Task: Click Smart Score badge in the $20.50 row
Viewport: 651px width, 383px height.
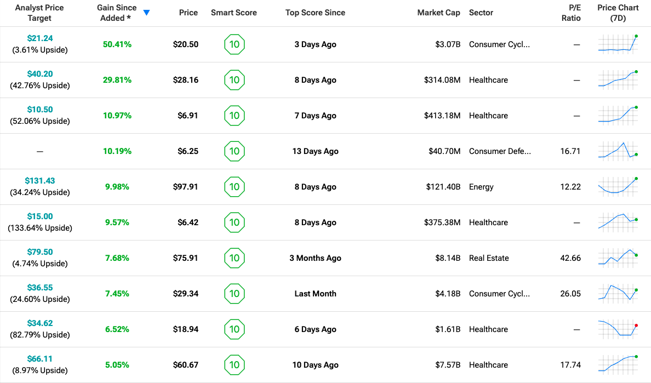Action: pyautogui.click(x=234, y=44)
